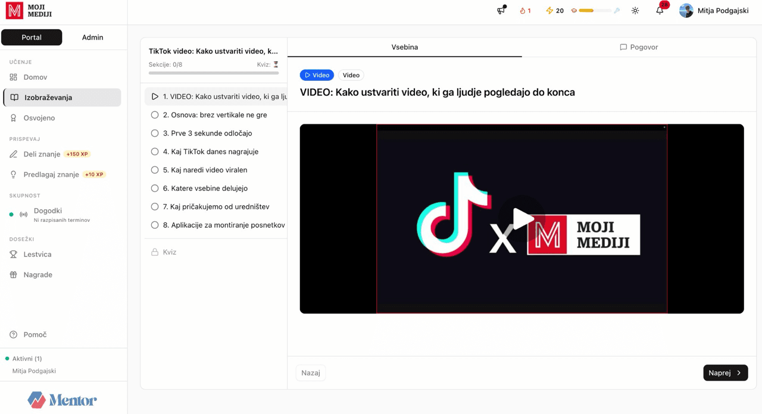Click the outlined Video tag

point(351,75)
